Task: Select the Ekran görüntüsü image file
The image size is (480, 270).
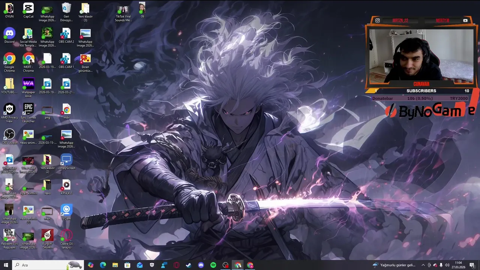Action: point(85,63)
